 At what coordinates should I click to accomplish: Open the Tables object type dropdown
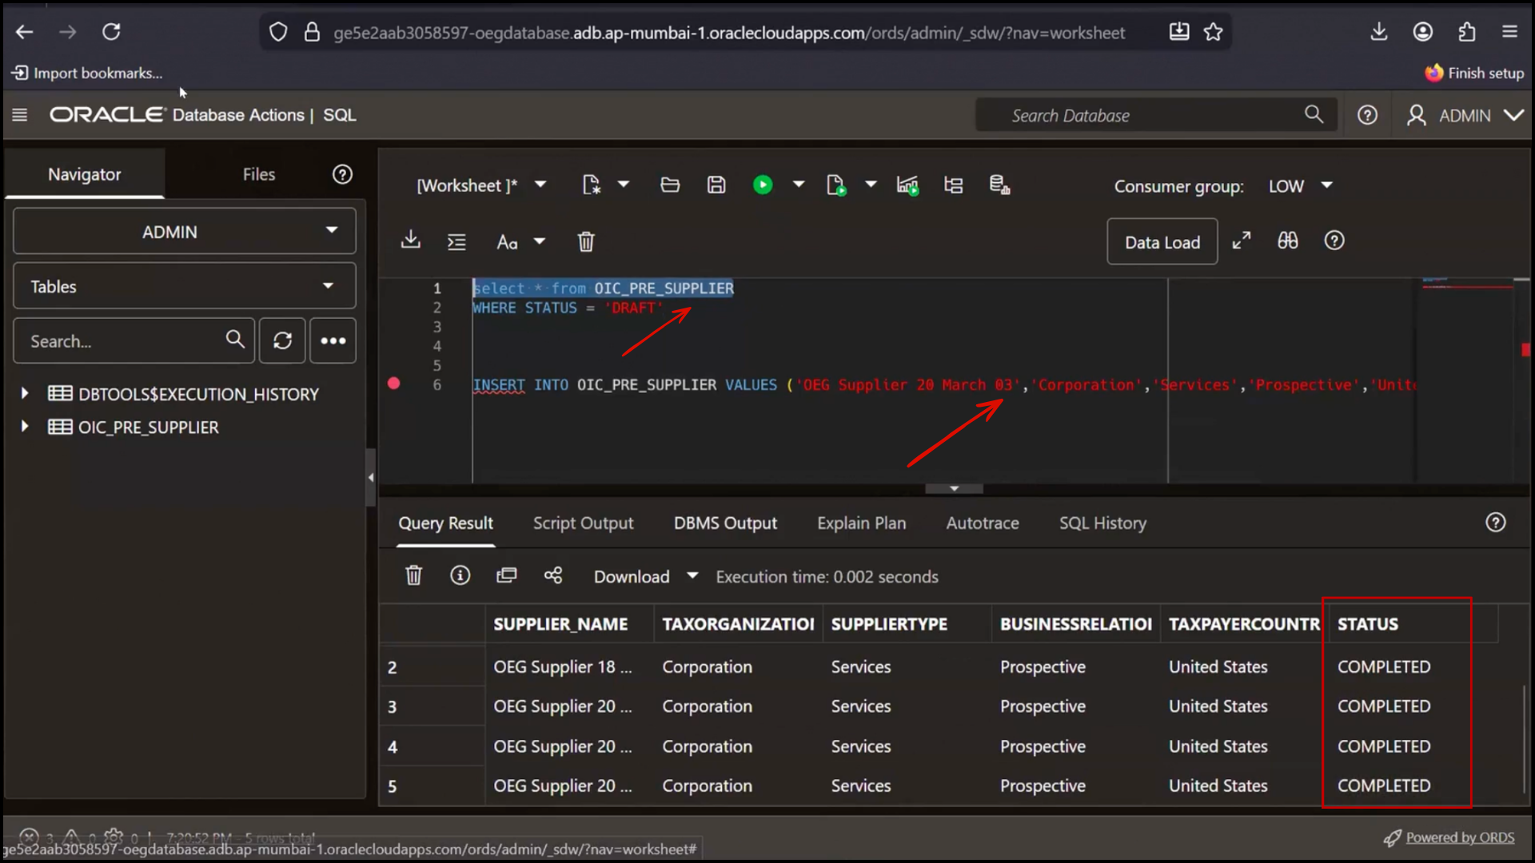tap(185, 286)
